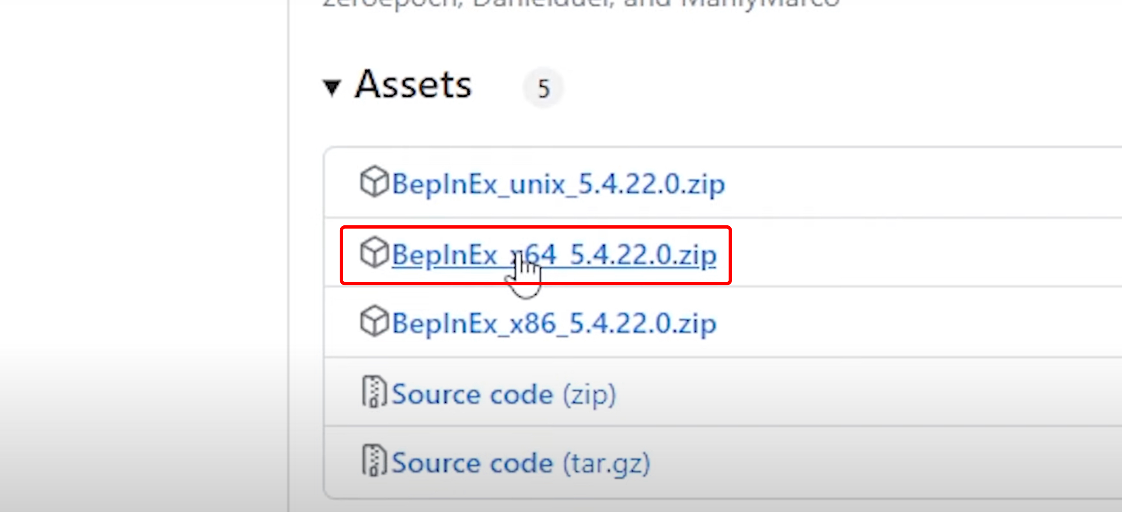Download BepInEx_unix_5.4.22.0.zip

[x=558, y=184]
